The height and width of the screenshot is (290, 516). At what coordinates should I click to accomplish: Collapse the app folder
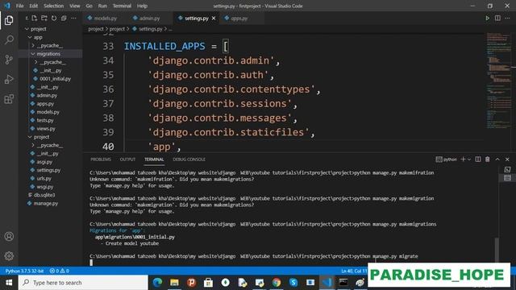tap(30, 38)
